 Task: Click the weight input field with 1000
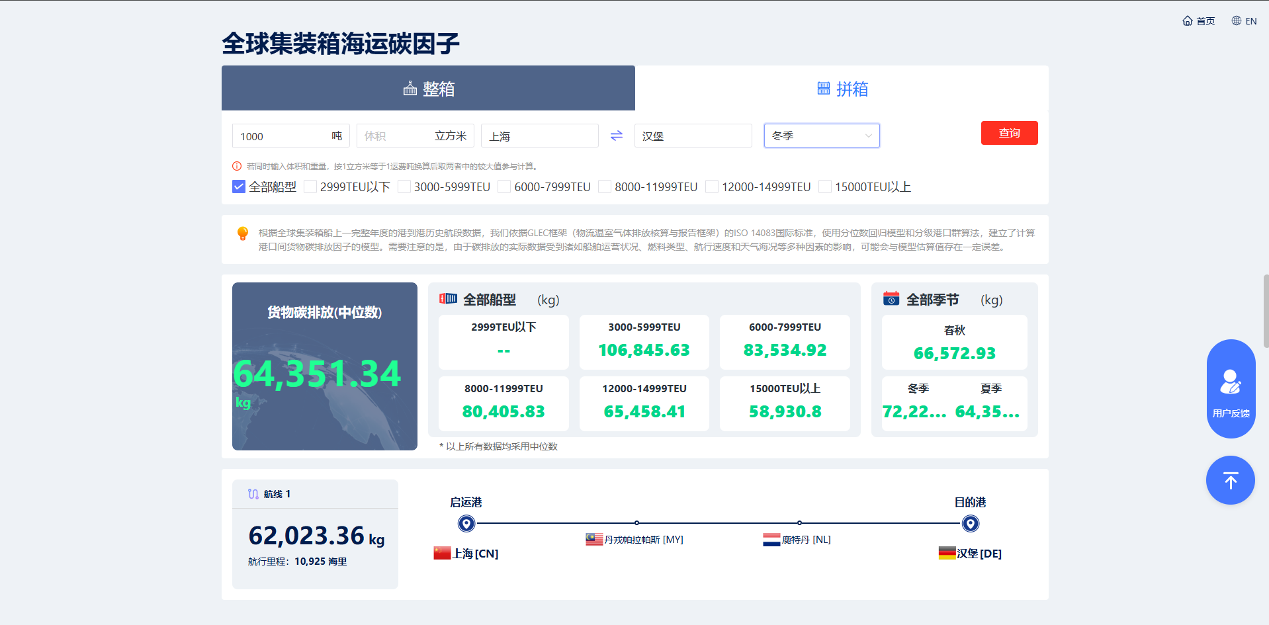tap(290, 136)
